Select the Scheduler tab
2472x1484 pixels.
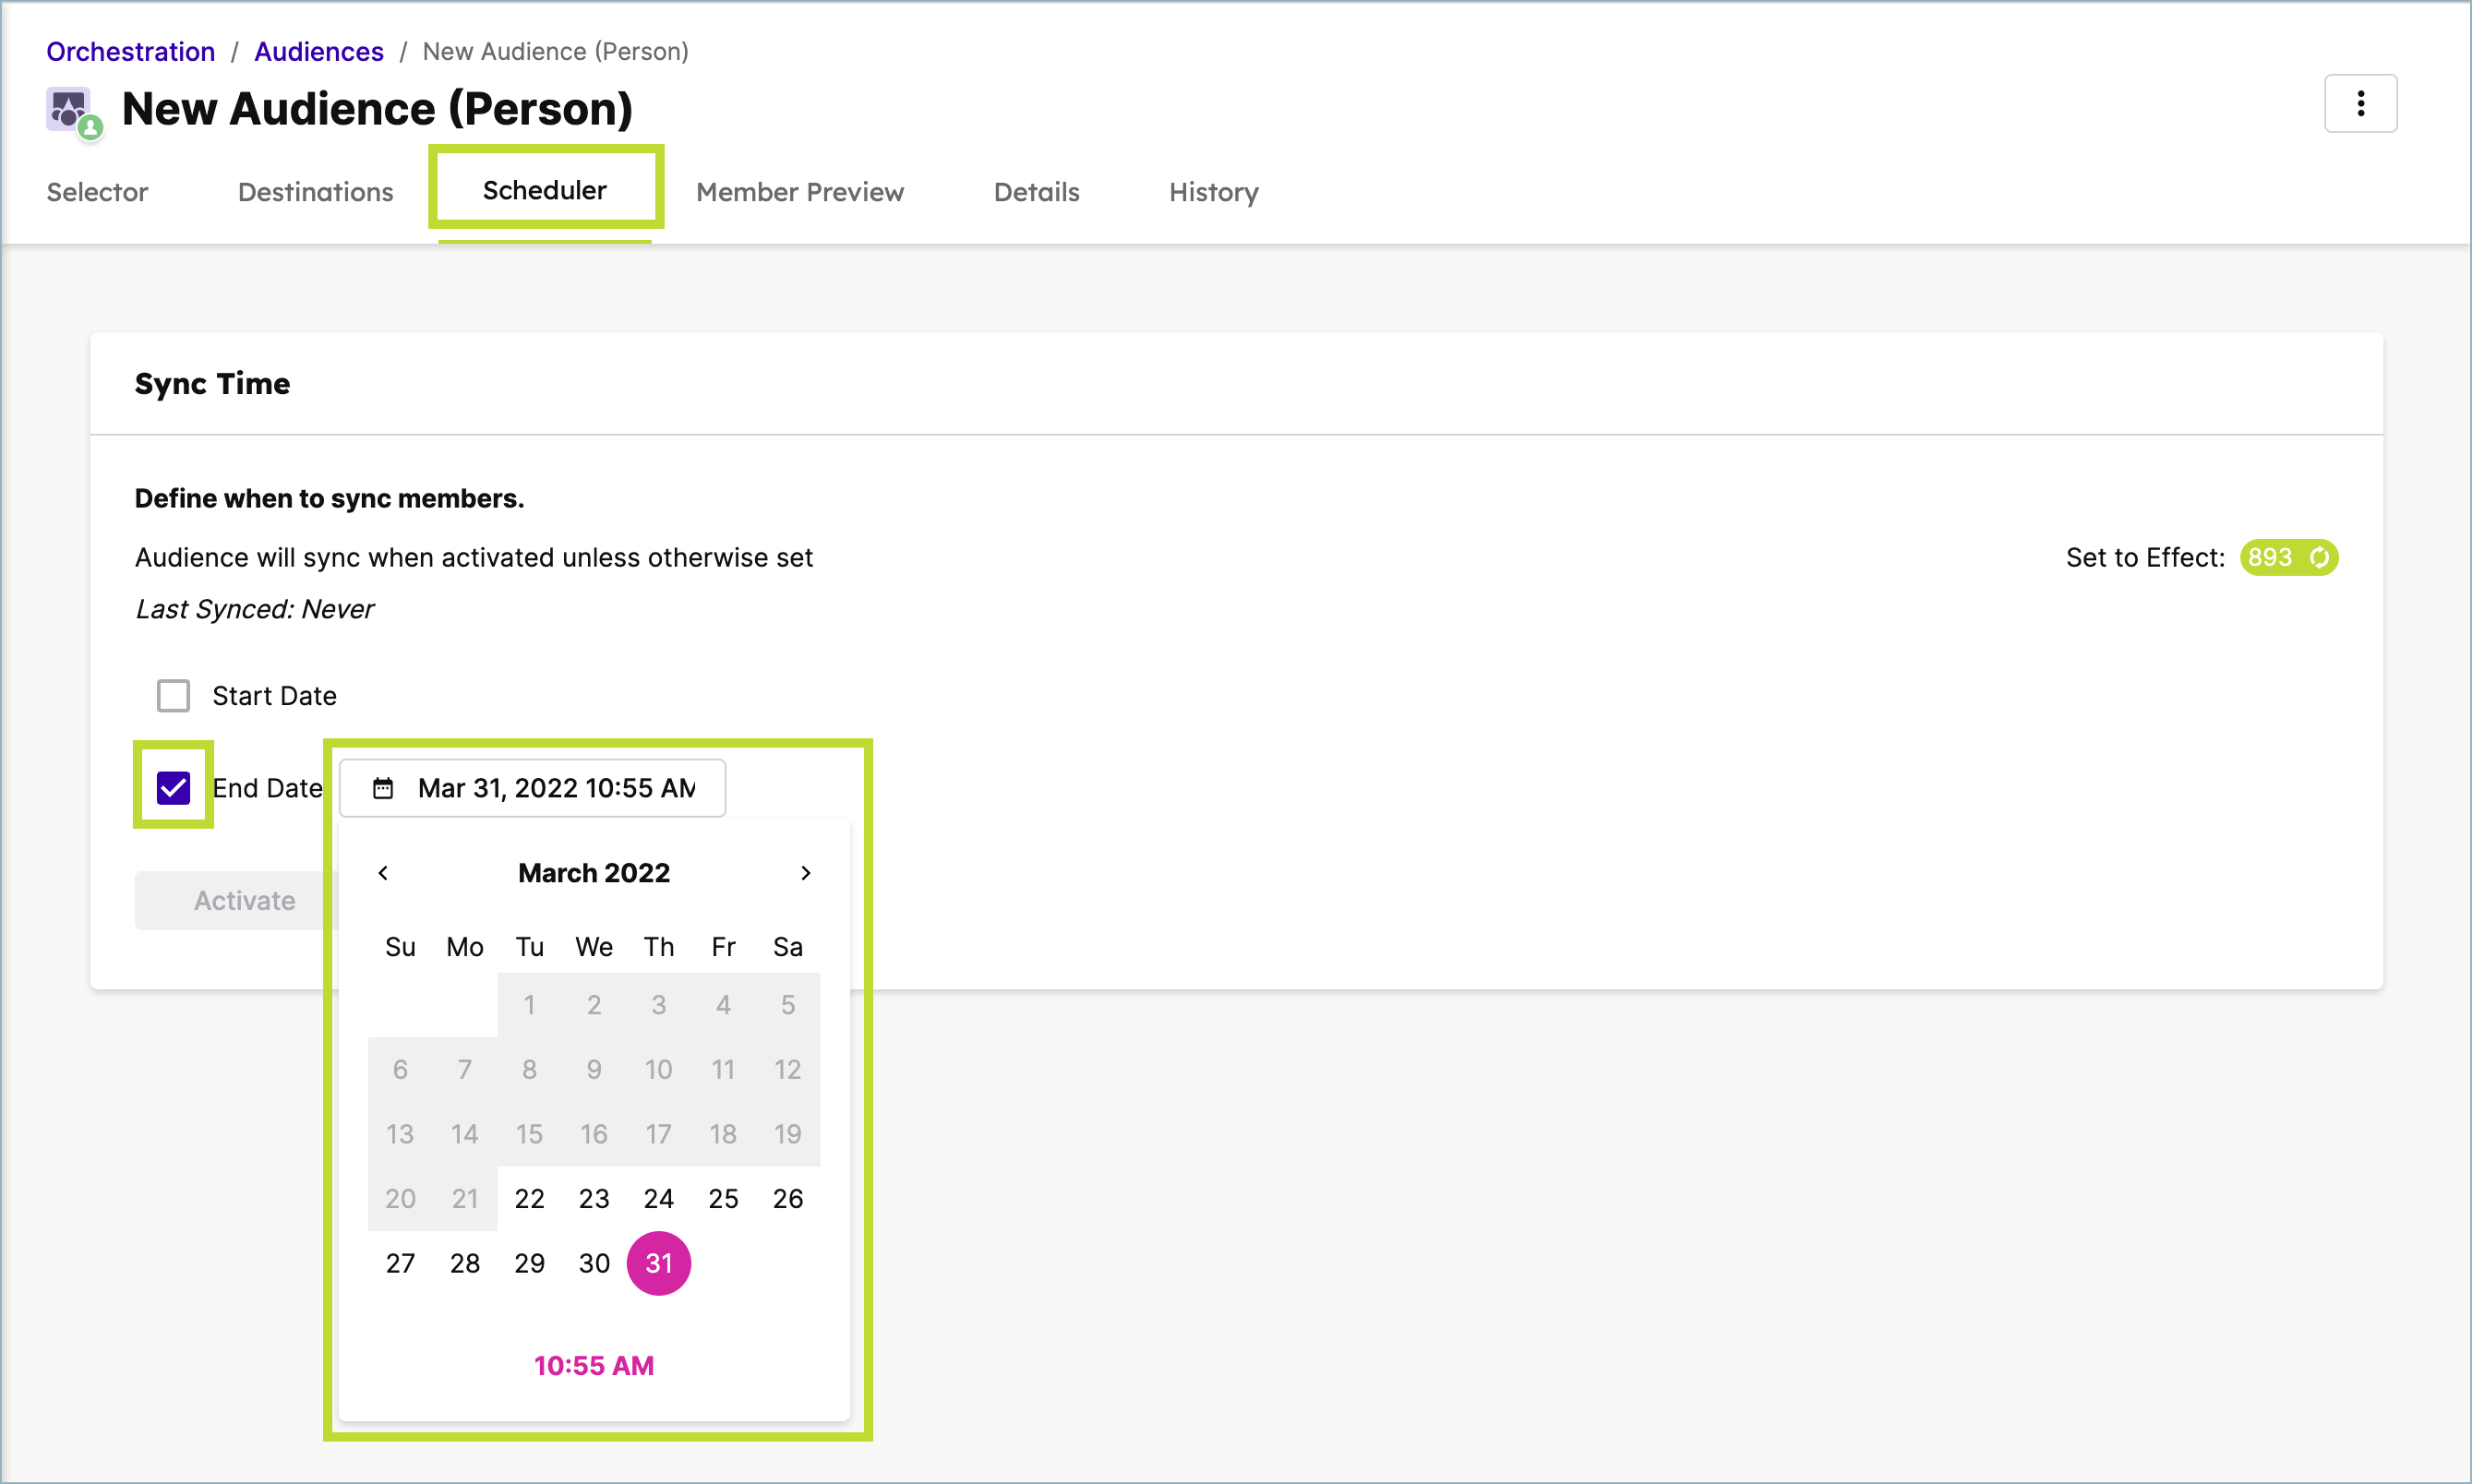pos(544,190)
